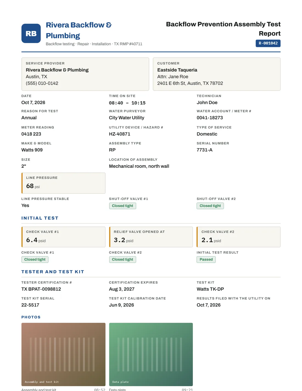The width and height of the screenshot is (302, 391).
Task: Click the 'Passed' initial test result badge
Action: click(206, 259)
